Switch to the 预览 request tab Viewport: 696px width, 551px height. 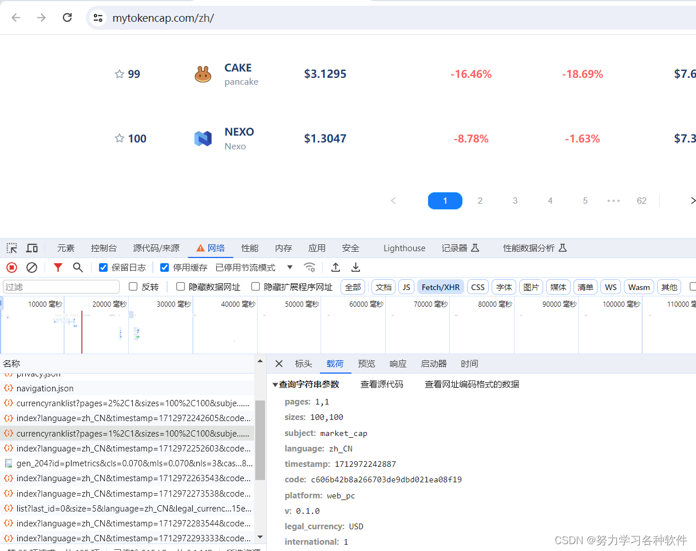point(366,364)
